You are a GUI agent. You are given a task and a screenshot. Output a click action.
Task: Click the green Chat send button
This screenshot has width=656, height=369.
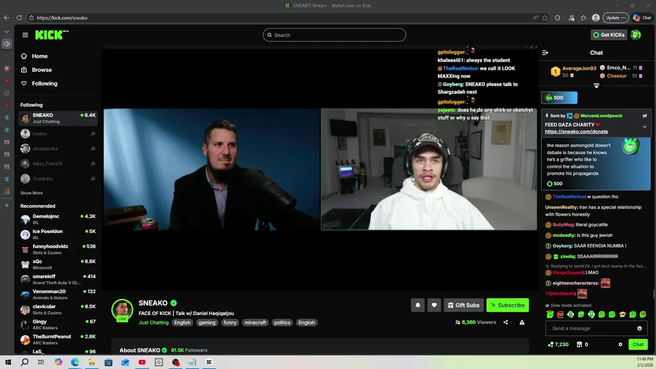coord(638,344)
